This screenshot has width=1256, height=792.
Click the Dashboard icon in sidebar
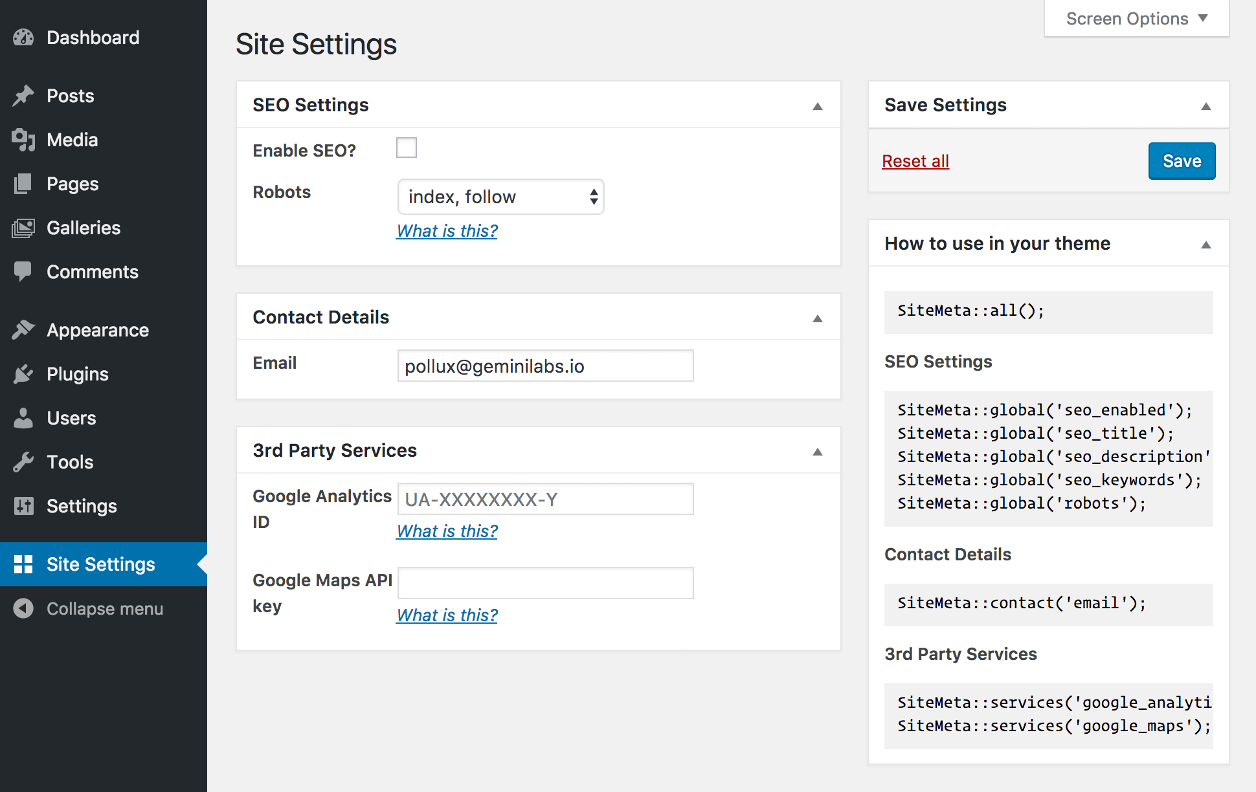pyautogui.click(x=24, y=38)
